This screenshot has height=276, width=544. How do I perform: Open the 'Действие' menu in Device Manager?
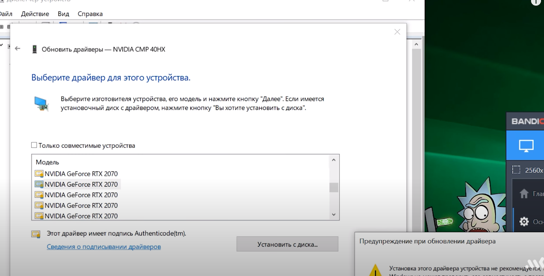35,14
